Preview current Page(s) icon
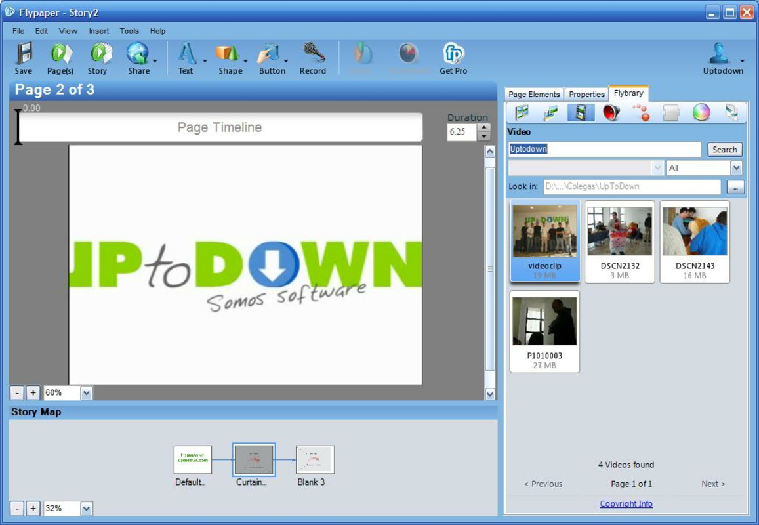Image resolution: width=759 pixels, height=525 pixels. [x=61, y=54]
